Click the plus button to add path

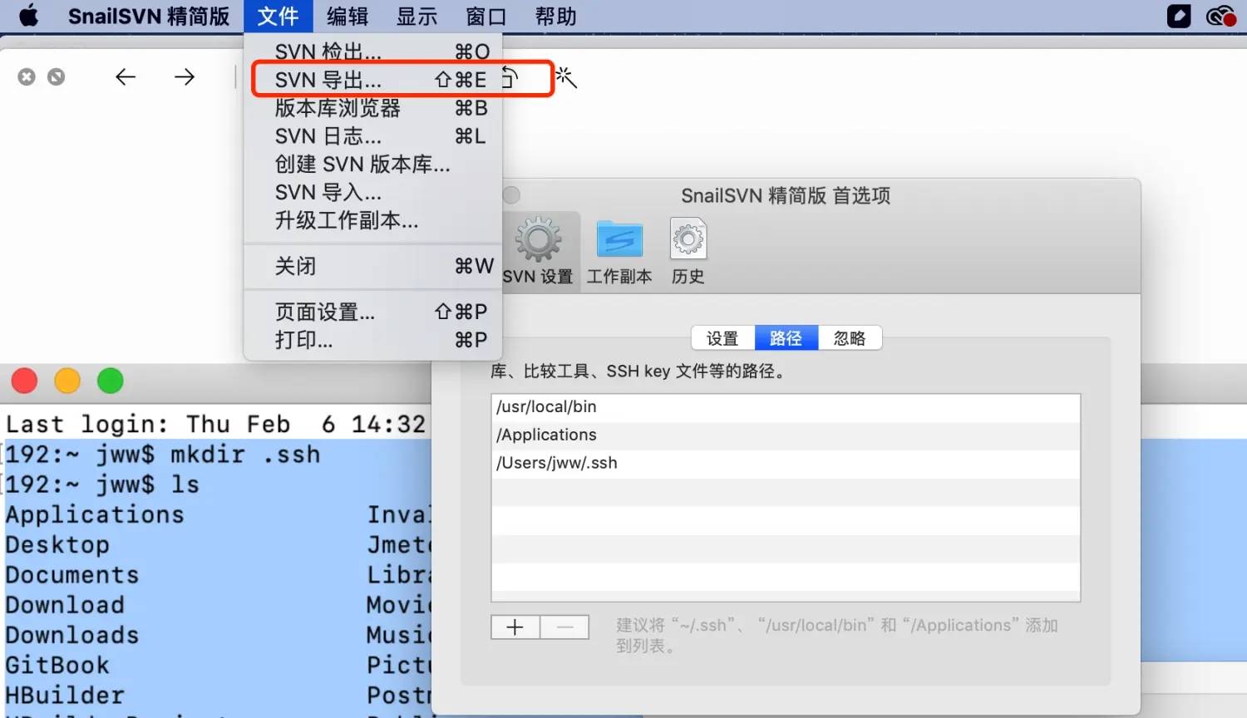(x=515, y=627)
